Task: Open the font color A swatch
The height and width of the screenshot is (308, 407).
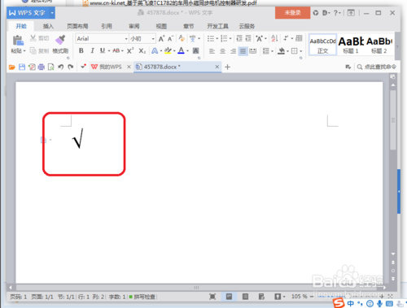Action: (182, 50)
